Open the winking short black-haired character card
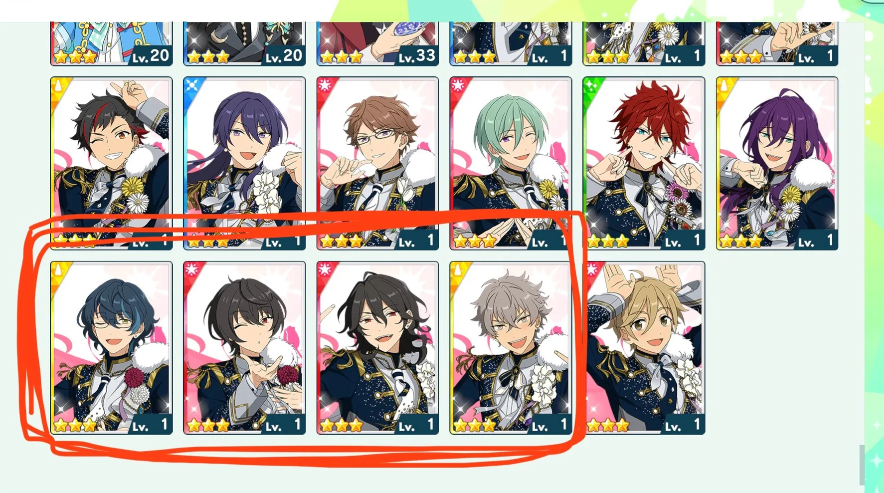 [244, 348]
